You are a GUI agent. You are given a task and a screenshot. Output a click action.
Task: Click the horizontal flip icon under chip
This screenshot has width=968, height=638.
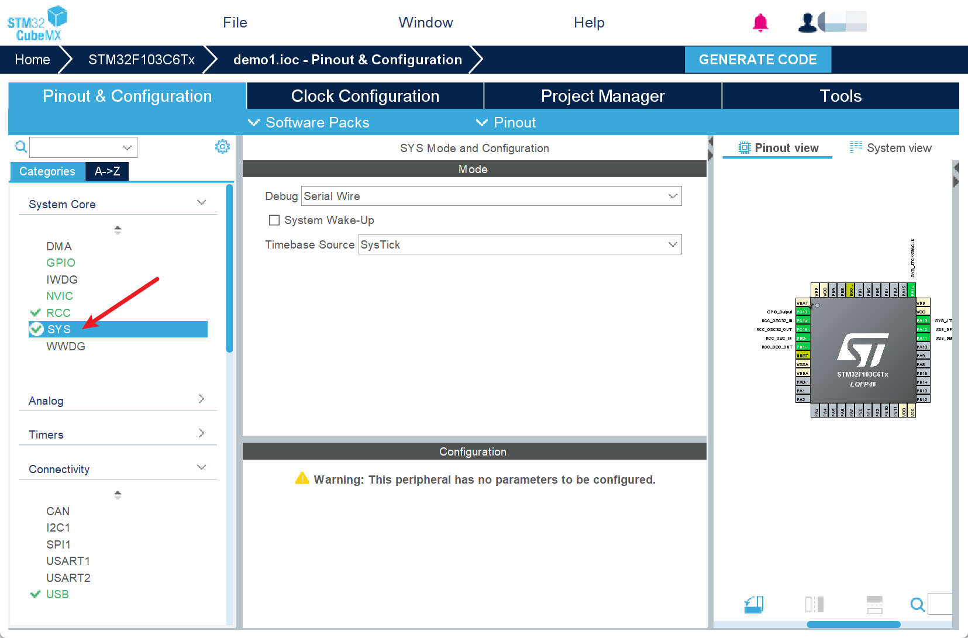[814, 604]
